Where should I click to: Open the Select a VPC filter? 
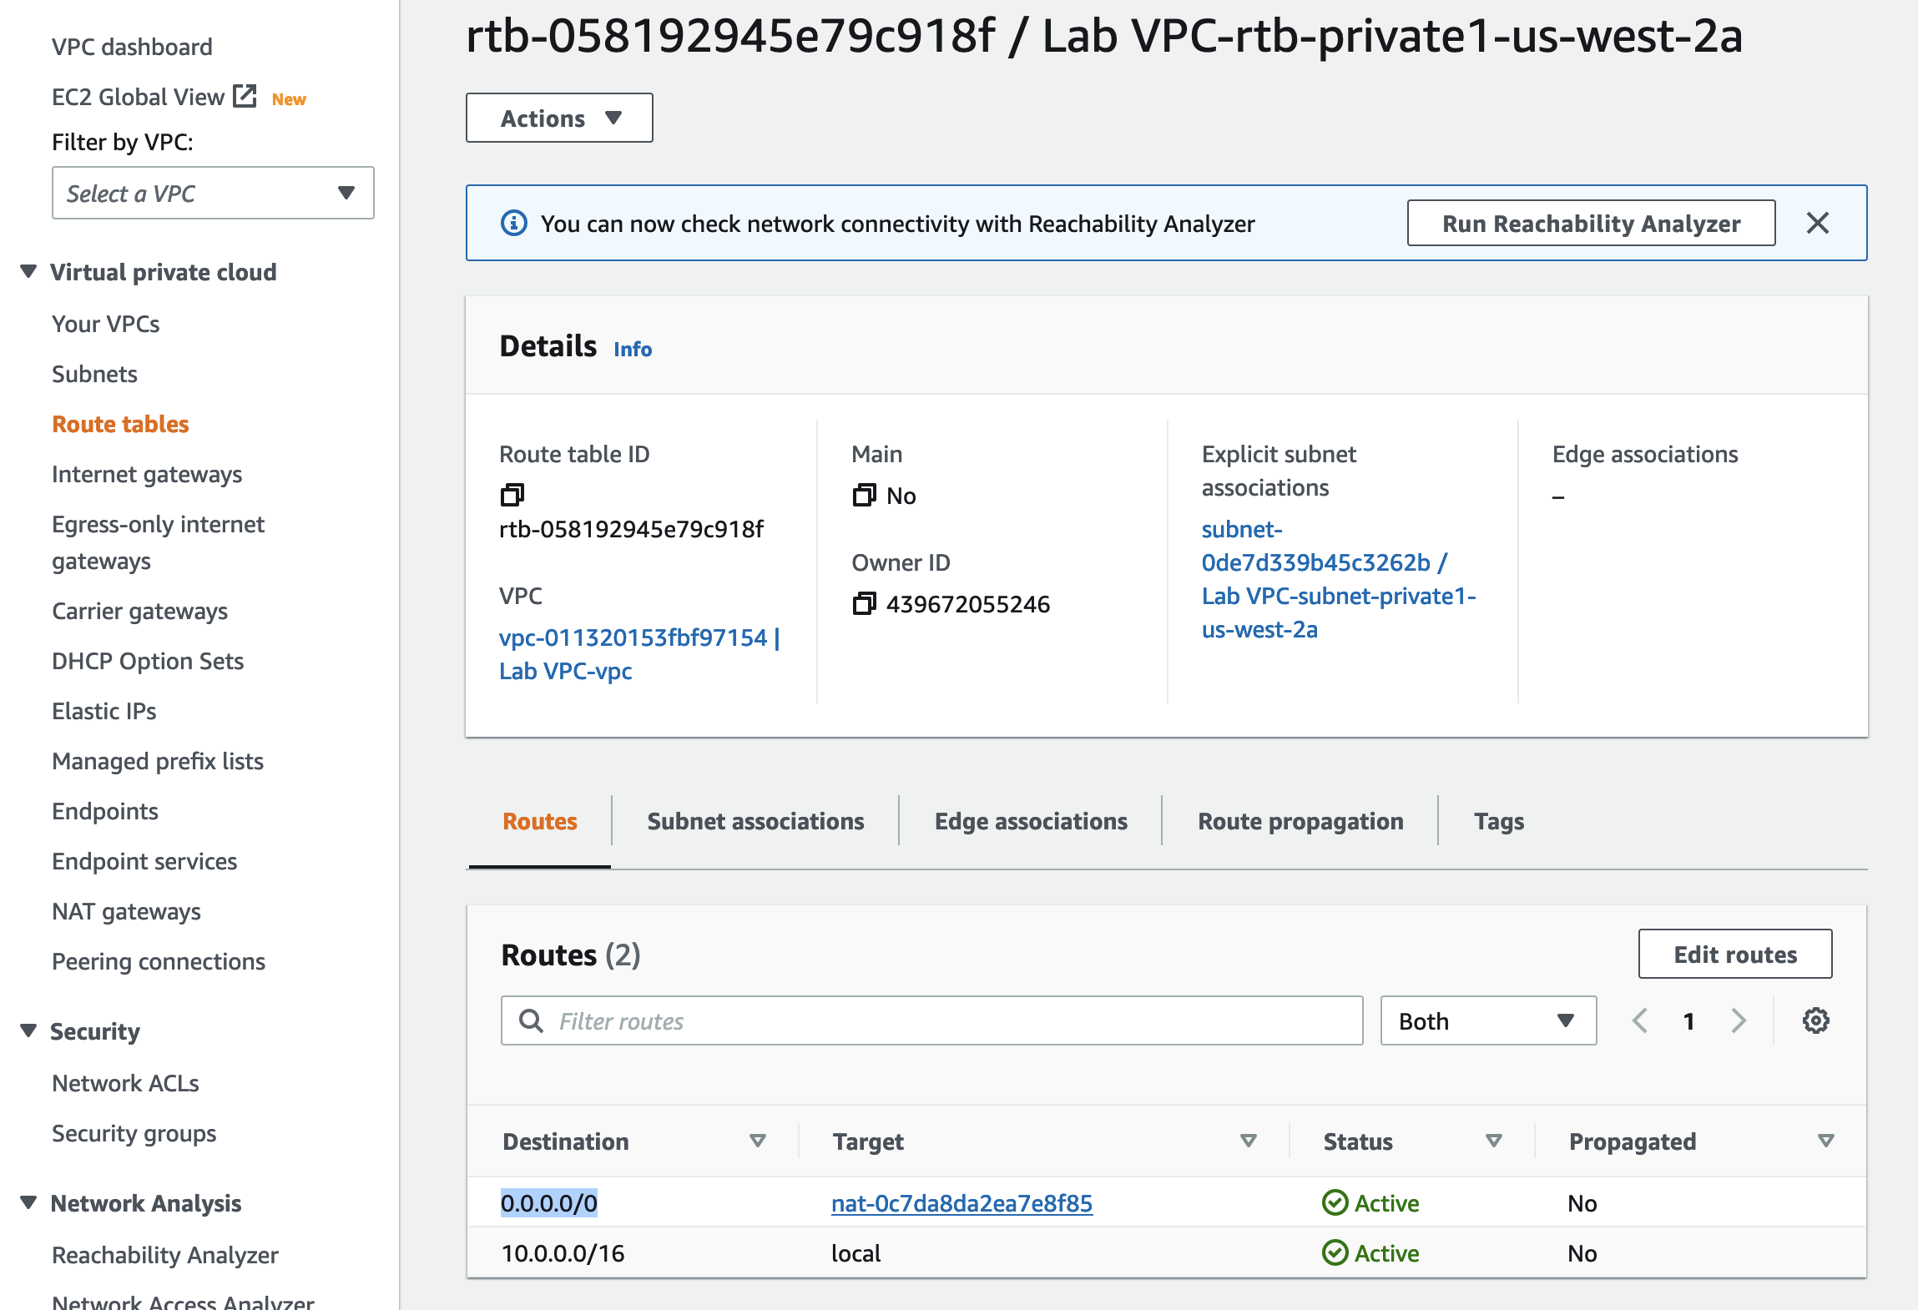(x=213, y=193)
